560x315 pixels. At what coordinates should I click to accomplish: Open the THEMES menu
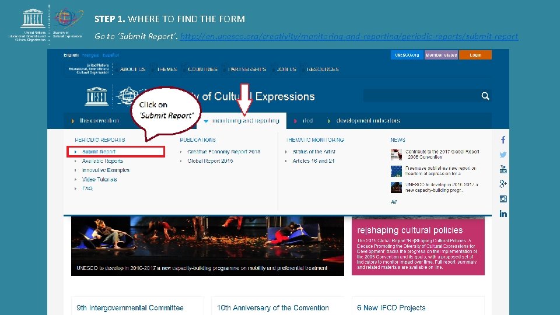(167, 69)
